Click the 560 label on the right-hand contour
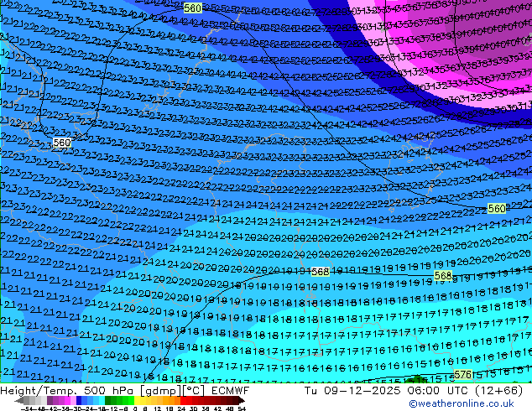Image resolution: width=532 pixels, height=411 pixels. point(497,208)
